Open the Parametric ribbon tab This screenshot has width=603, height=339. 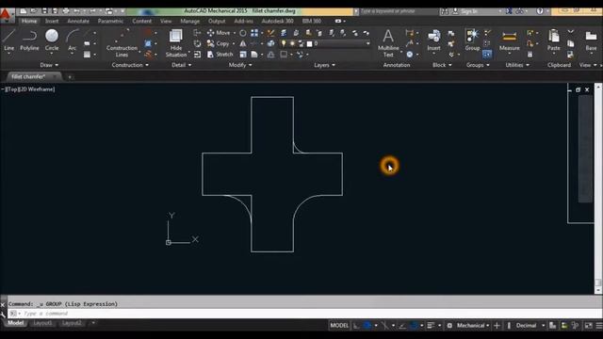110,21
